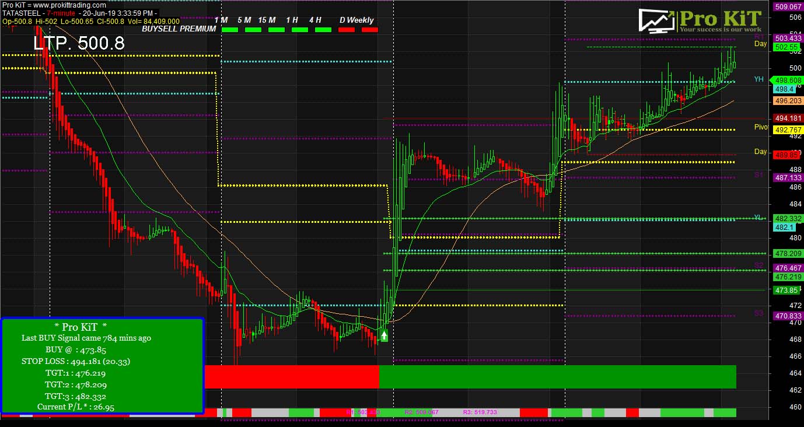The width and height of the screenshot is (804, 427).
Task: Click the green BUY signal arrow marker
Action: [384, 335]
